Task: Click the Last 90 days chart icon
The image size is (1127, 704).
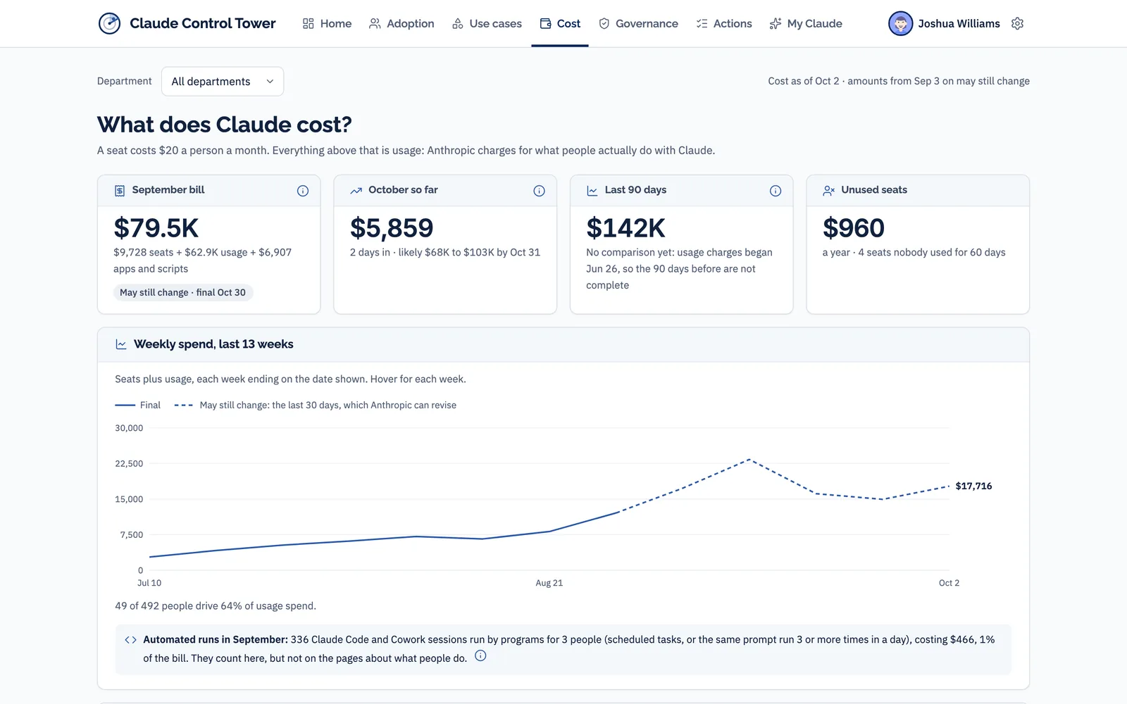Action: coord(592,190)
